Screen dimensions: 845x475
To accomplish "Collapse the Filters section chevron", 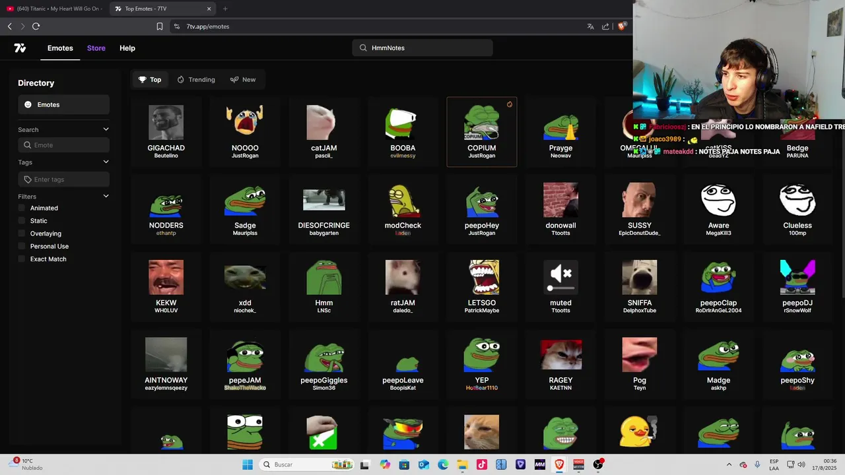I will [x=106, y=196].
